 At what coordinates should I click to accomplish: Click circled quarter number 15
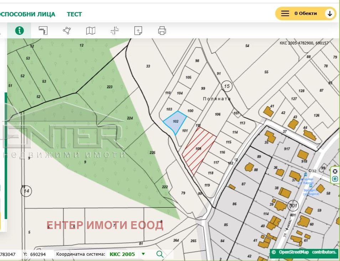click(x=227, y=86)
